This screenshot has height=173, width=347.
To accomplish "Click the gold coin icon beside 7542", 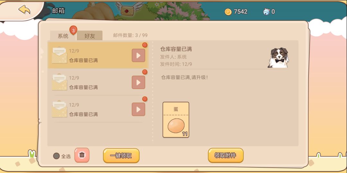I will (x=228, y=12).
